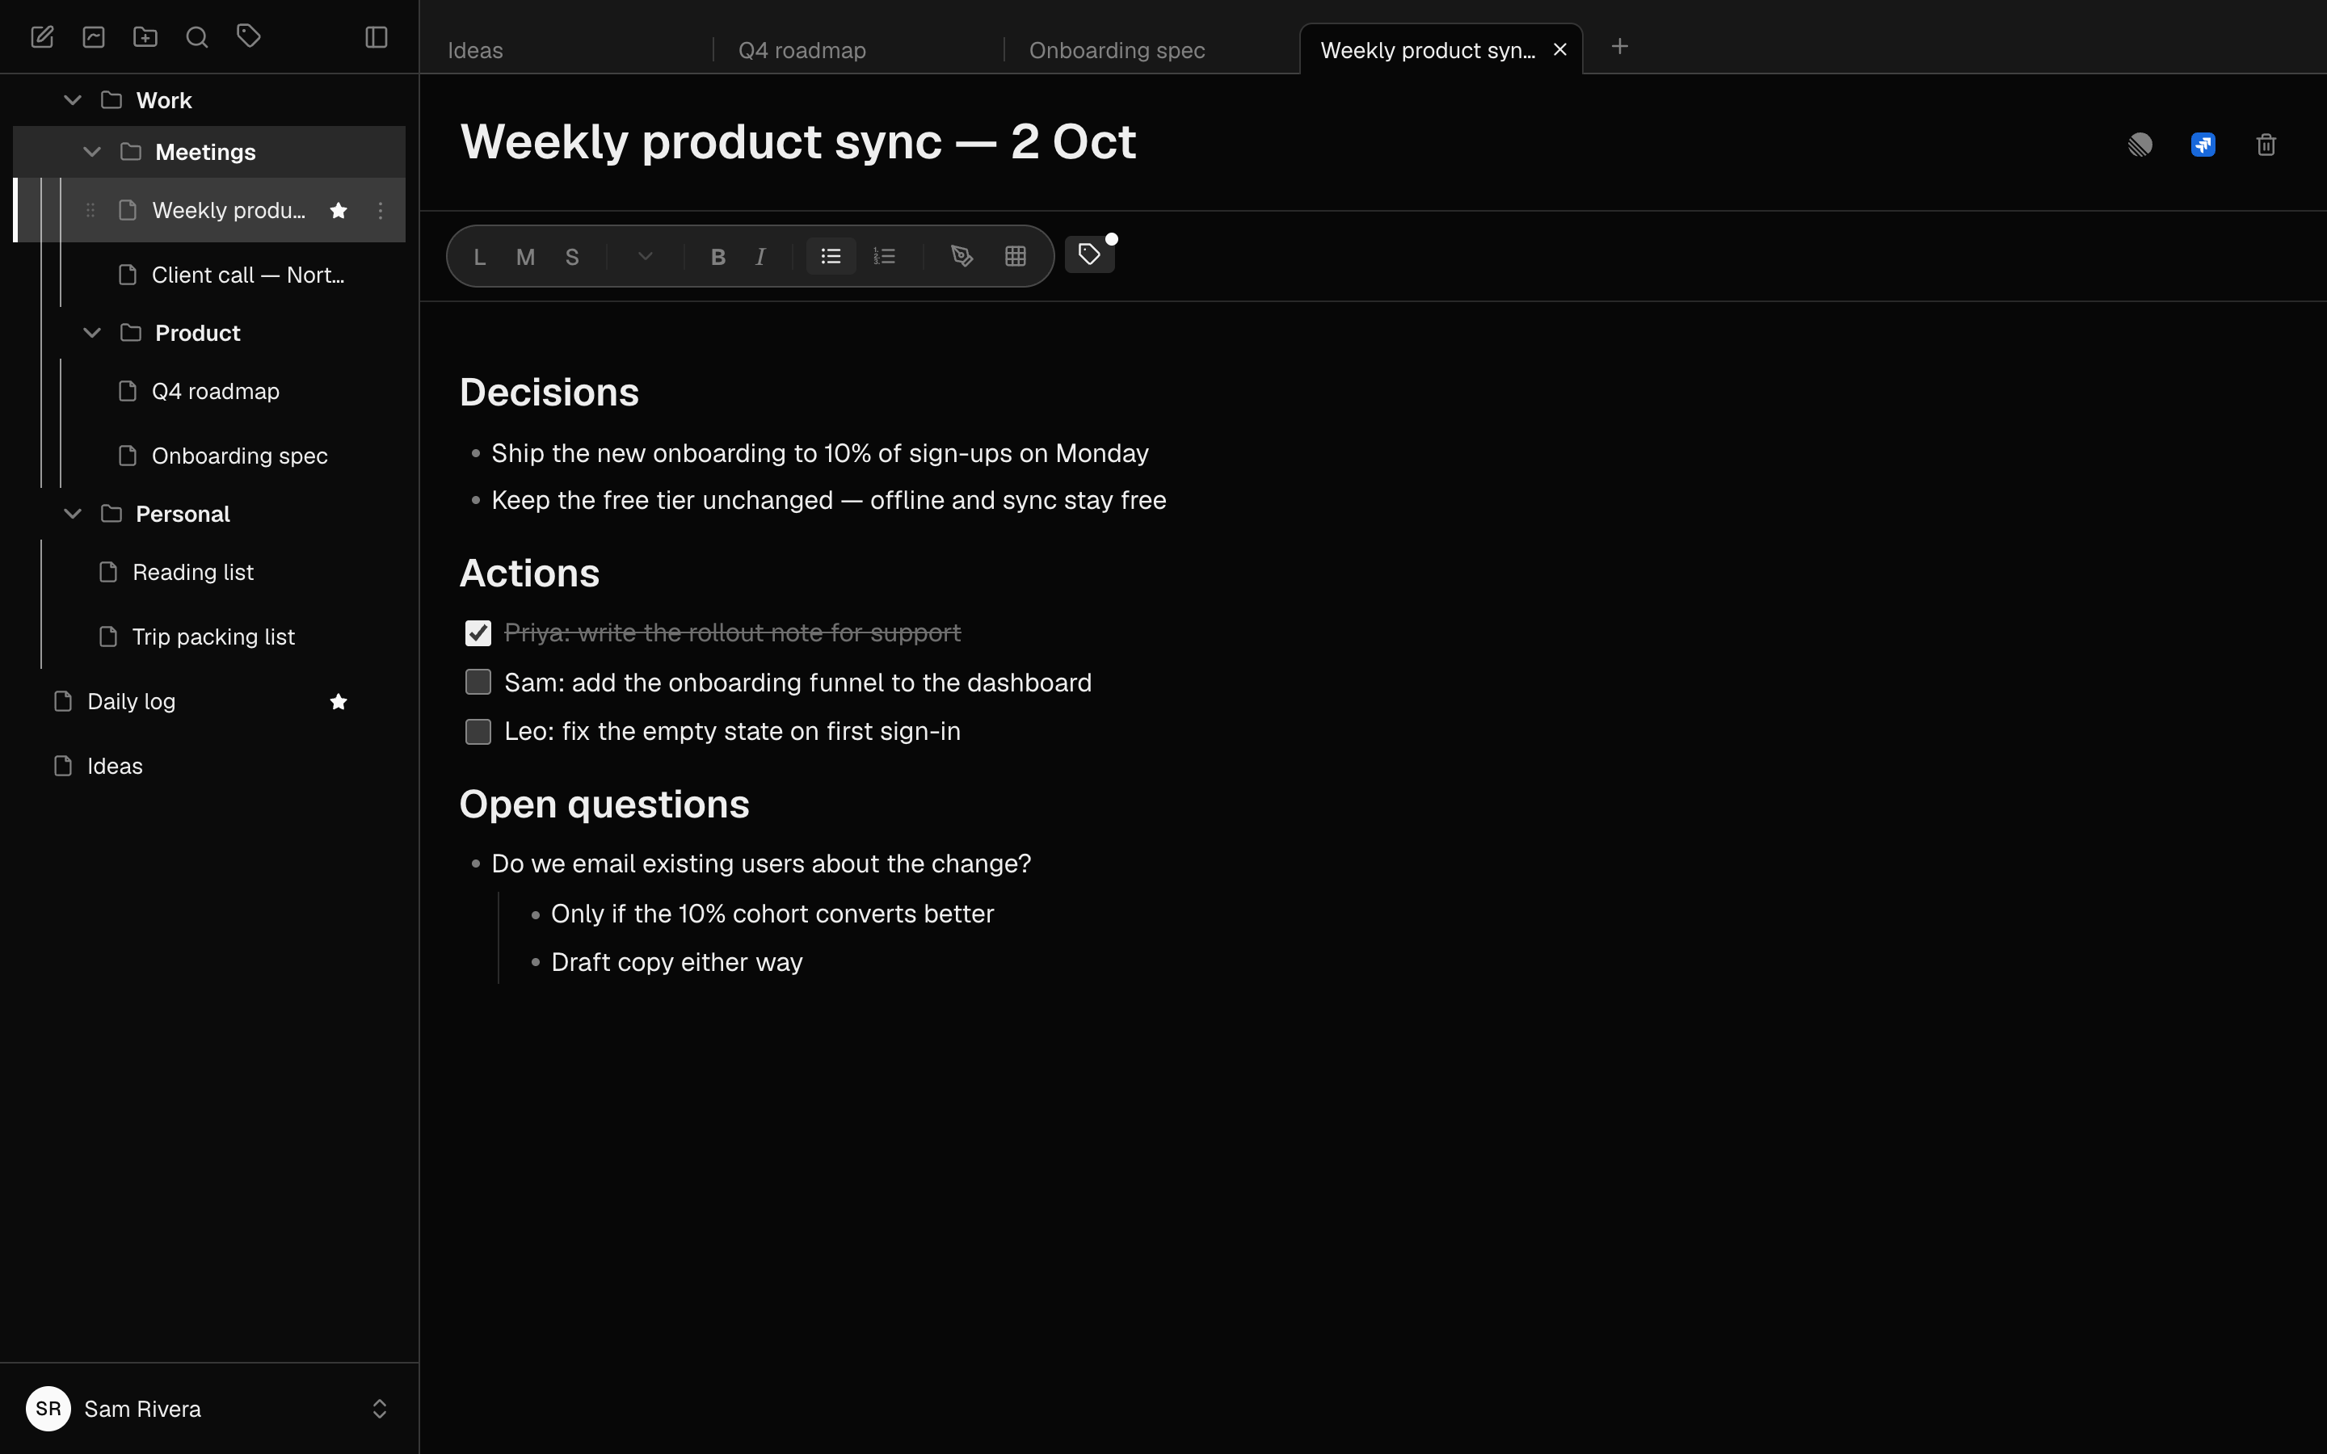Open the tags browser in the sidebar header
This screenshot has width=2327, height=1454.
pyautogui.click(x=249, y=36)
